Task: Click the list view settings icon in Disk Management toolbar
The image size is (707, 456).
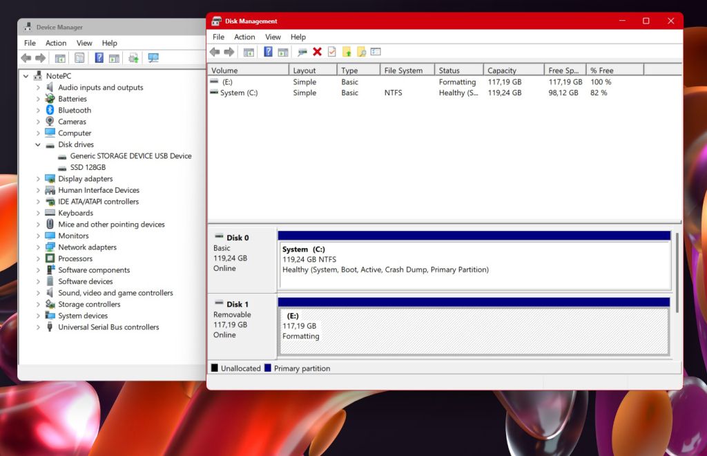Action: [x=376, y=52]
